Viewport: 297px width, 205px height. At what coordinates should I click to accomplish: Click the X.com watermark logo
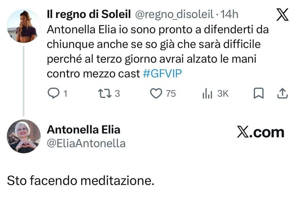pyautogui.click(x=261, y=132)
